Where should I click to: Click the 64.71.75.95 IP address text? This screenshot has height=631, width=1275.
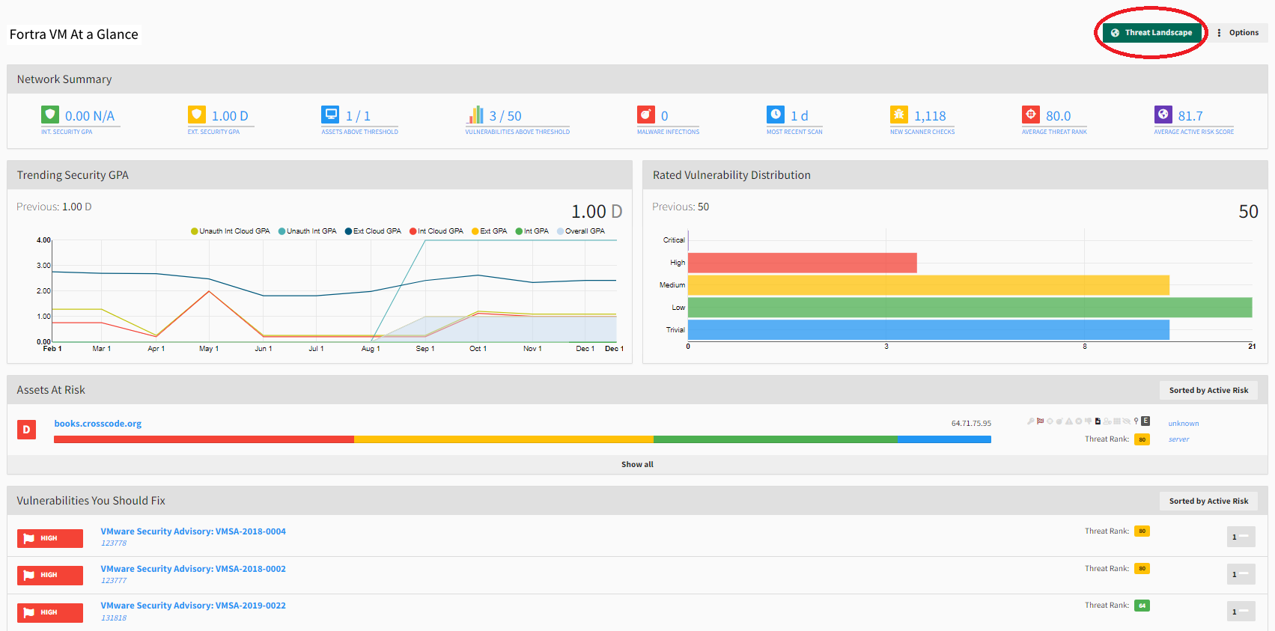point(971,424)
